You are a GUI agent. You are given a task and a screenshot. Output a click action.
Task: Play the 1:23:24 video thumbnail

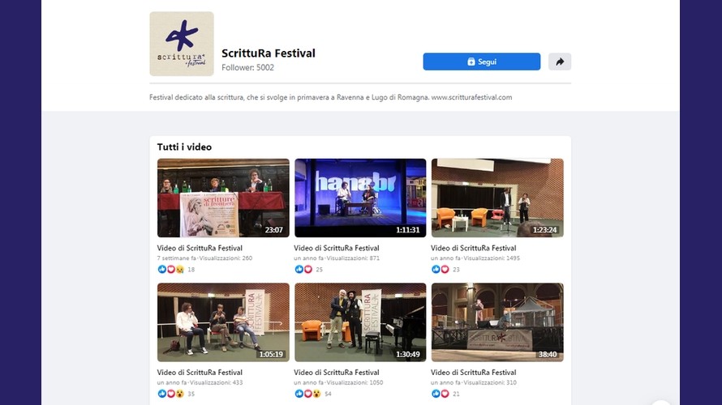click(x=497, y=198)
